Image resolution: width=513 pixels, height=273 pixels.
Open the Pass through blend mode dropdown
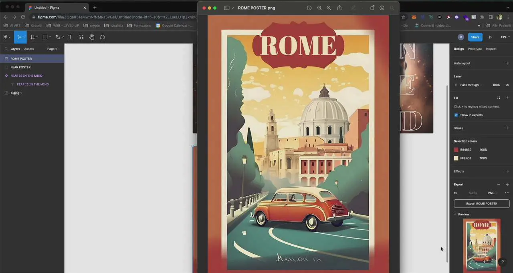coord(471,85)
